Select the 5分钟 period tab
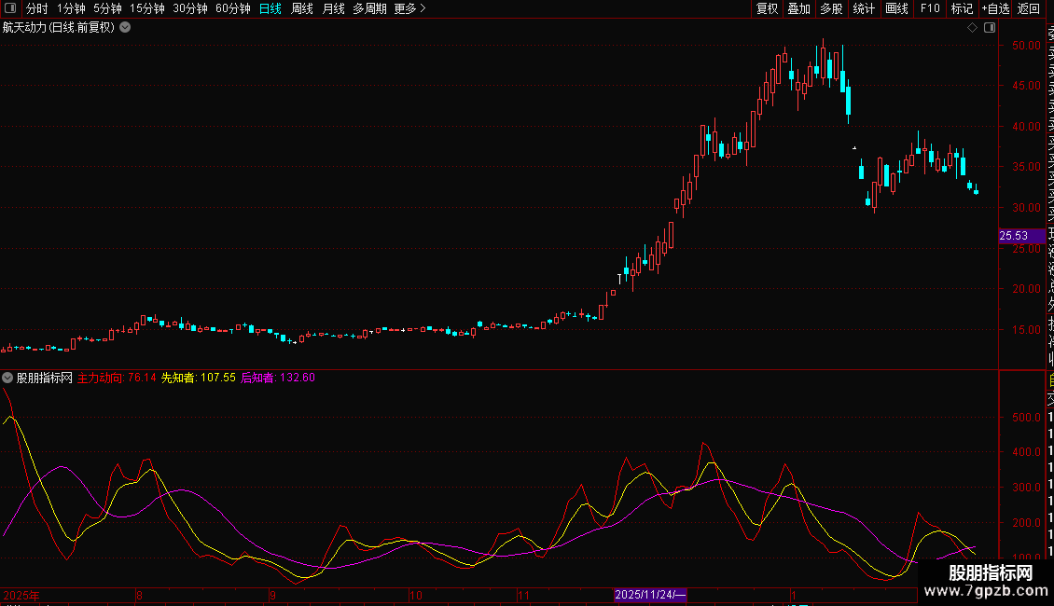Screen dimensions: 1054x606 [x=107, y=8]
